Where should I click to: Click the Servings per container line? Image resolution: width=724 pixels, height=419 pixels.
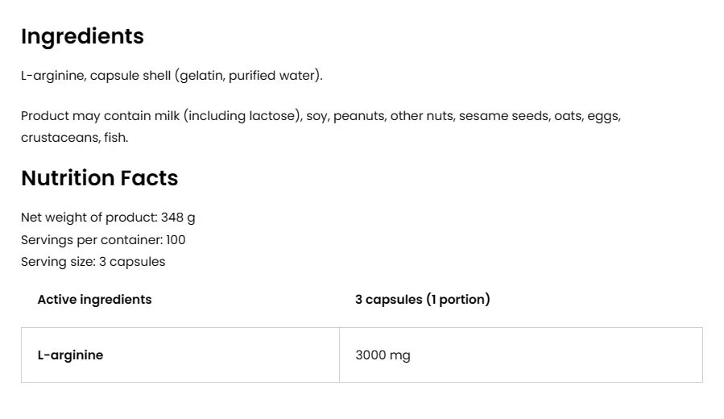pyautogui.click(x=103, y=240)
